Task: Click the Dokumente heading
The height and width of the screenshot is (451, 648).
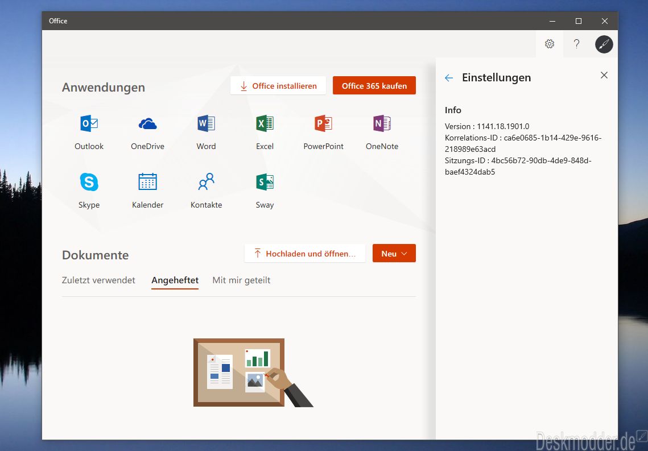Action: pos(95,255)
